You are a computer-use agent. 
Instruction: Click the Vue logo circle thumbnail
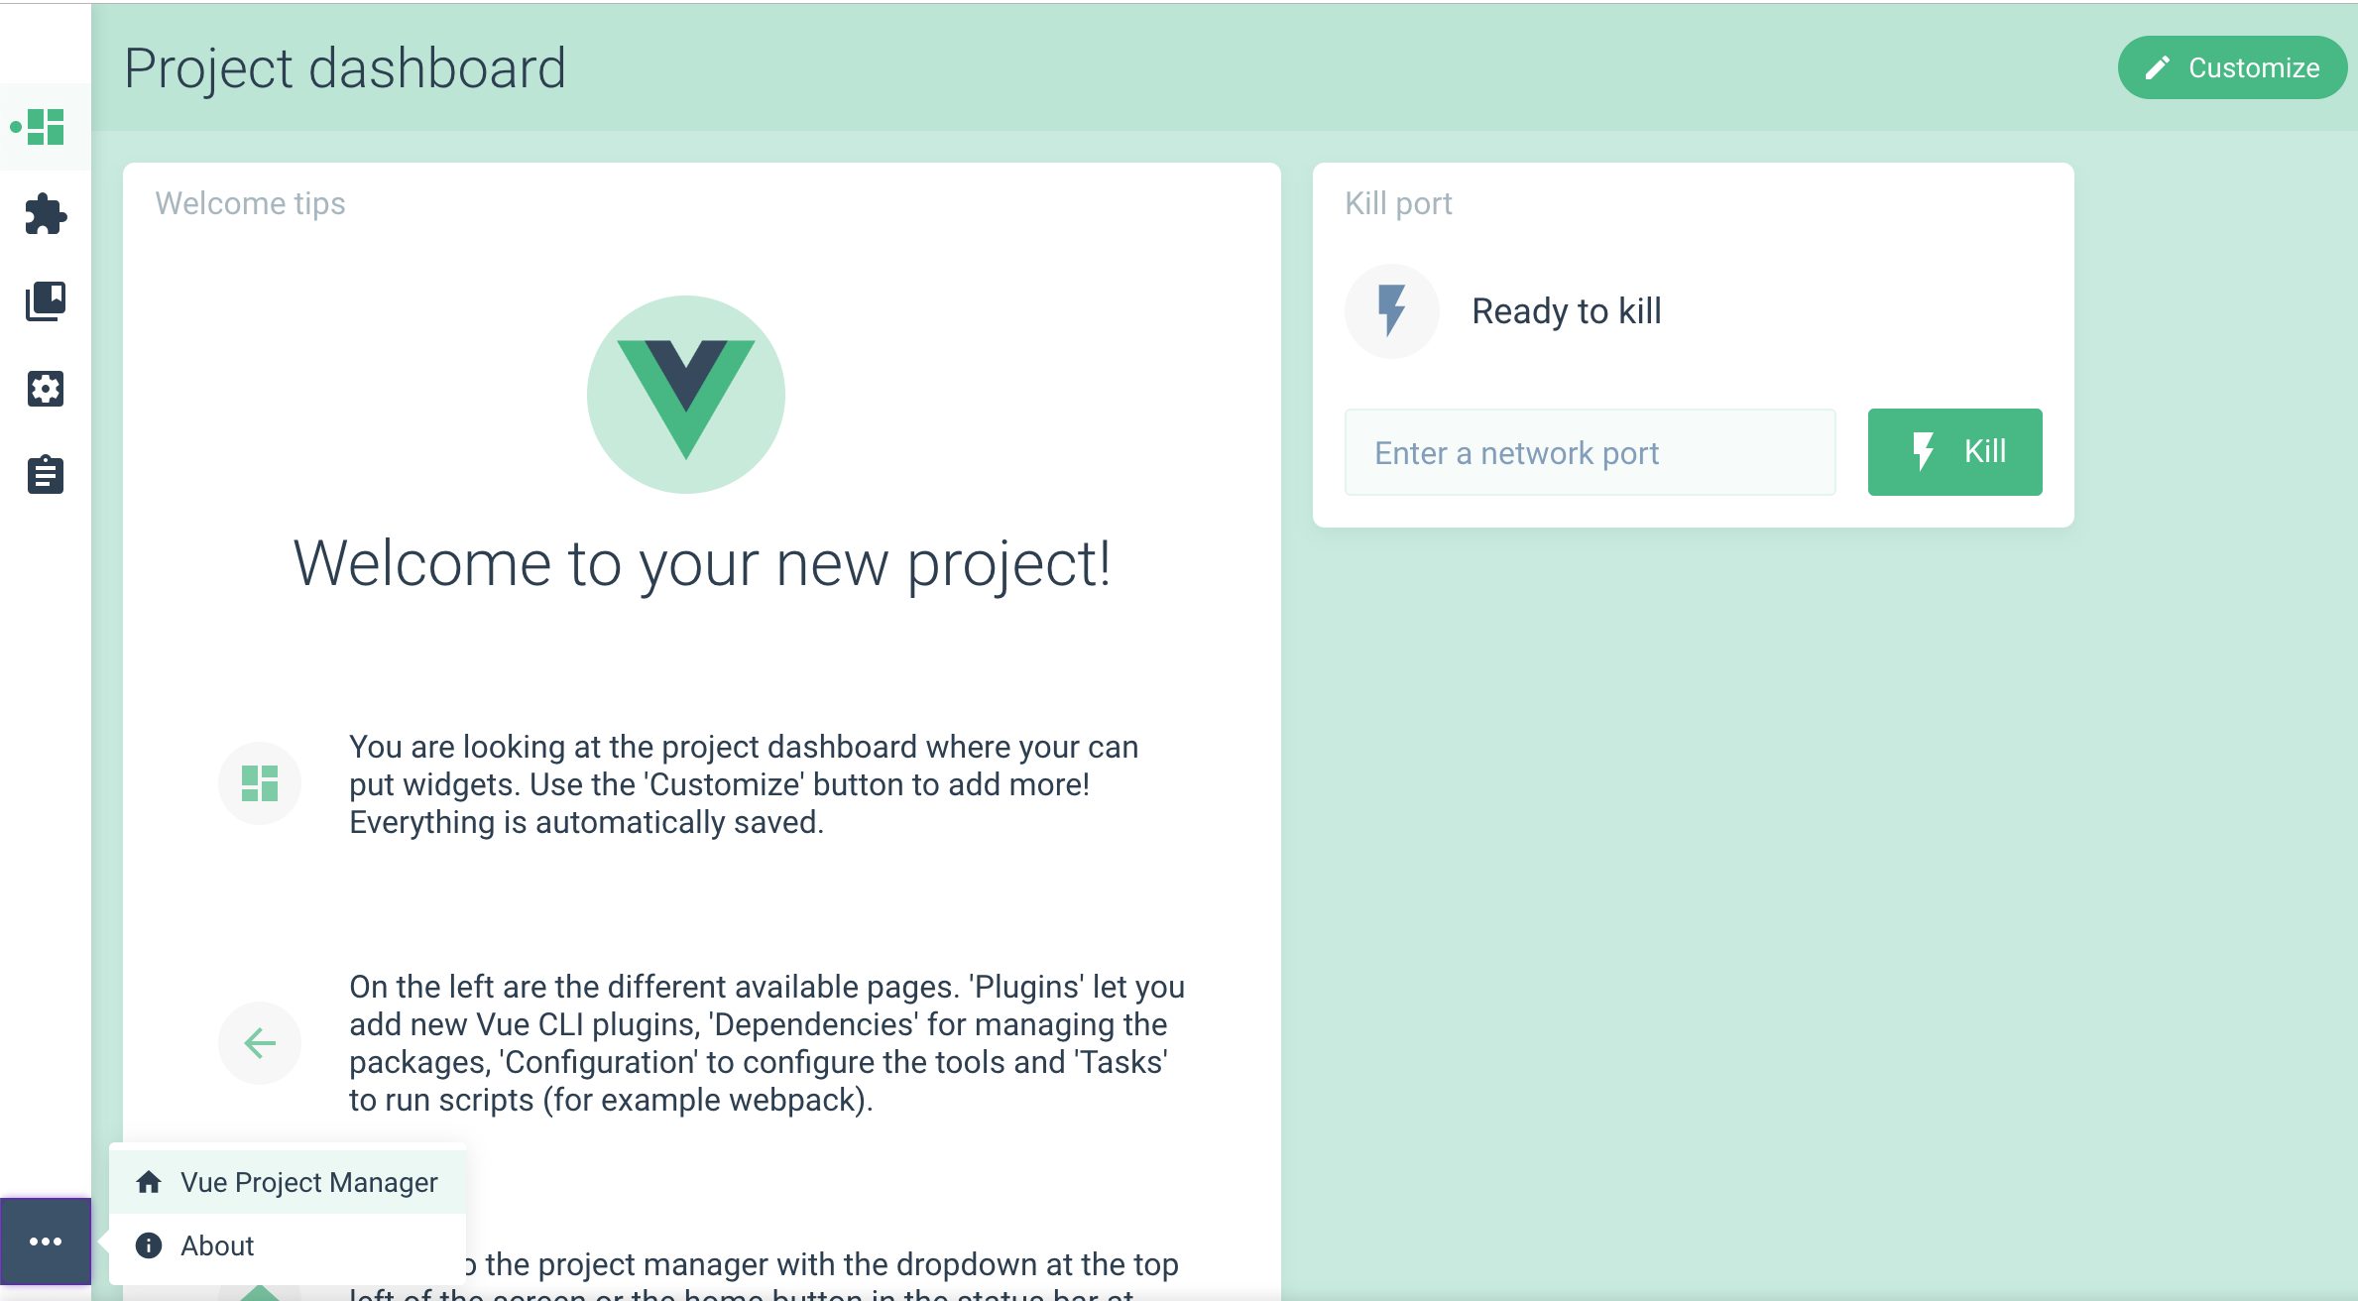687,396
